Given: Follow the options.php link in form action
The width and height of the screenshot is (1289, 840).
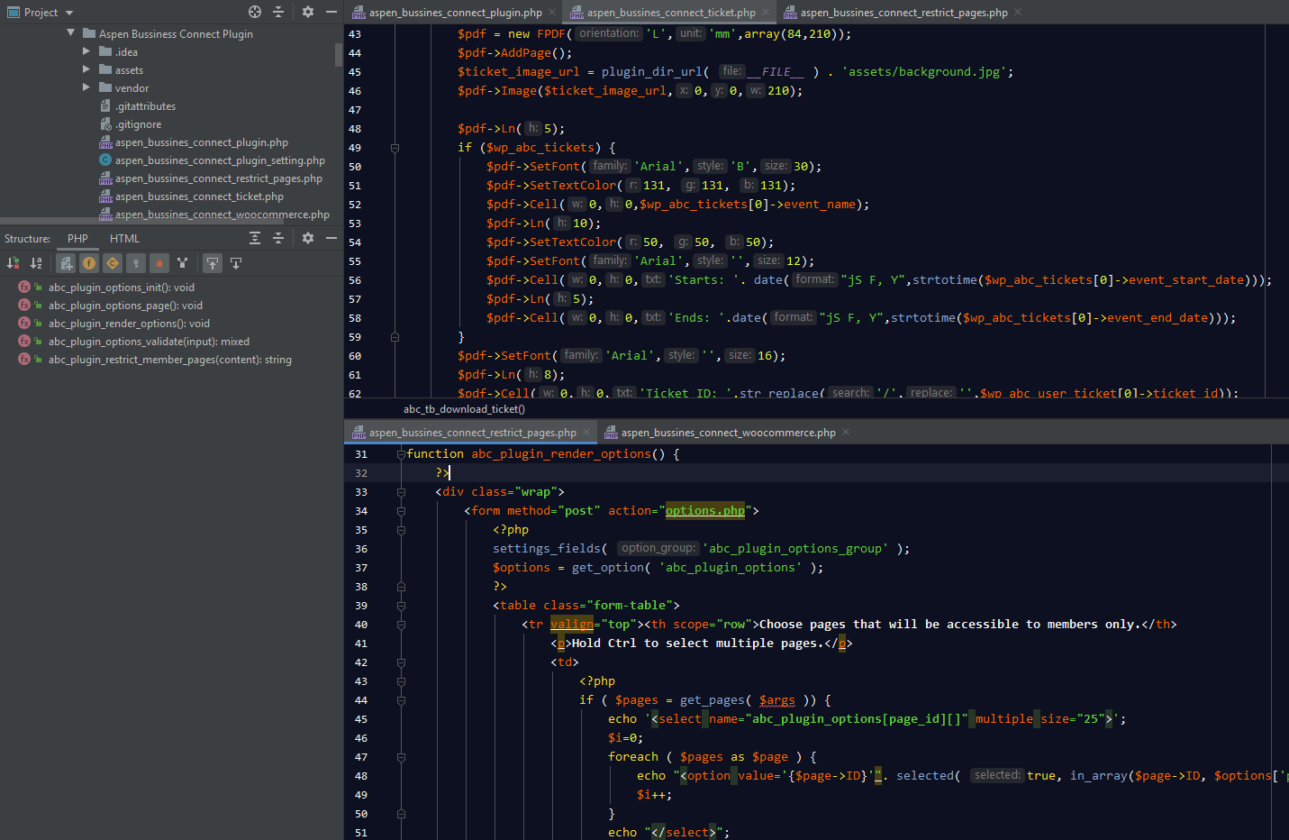Looking at the screenshot, I should tap(705, 511).
